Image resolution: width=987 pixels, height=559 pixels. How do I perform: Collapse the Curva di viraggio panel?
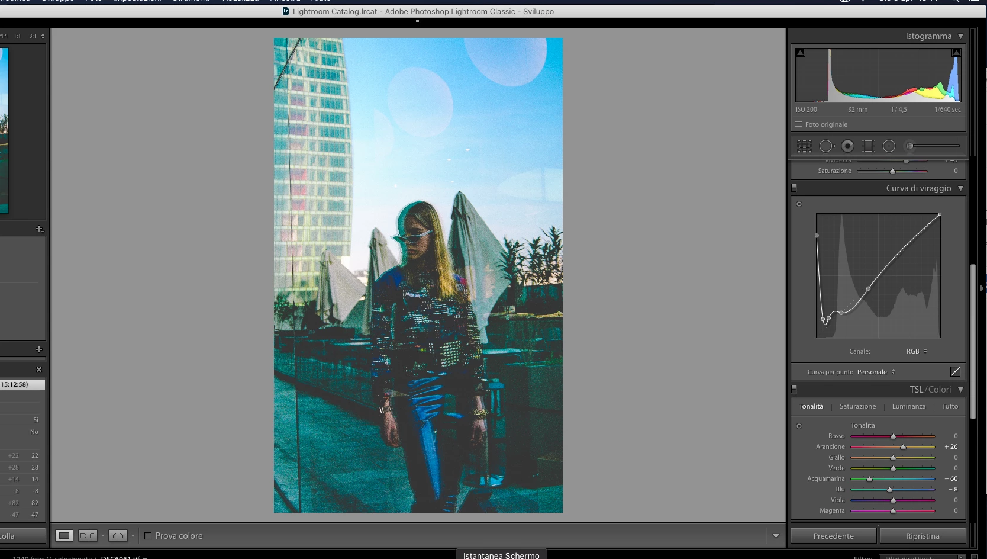coord(960,188)
